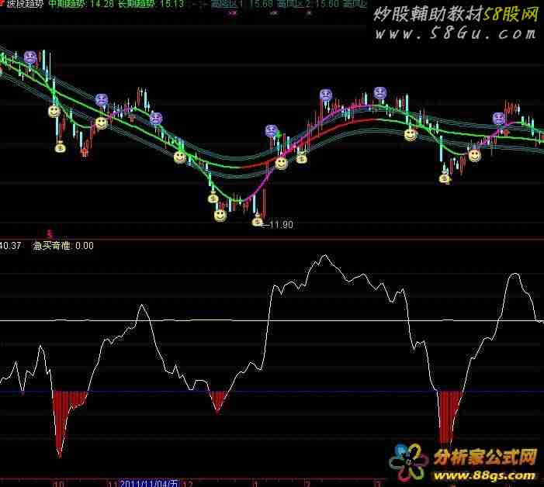Click the rightmost yellow smiley face icon

(475, 155)
